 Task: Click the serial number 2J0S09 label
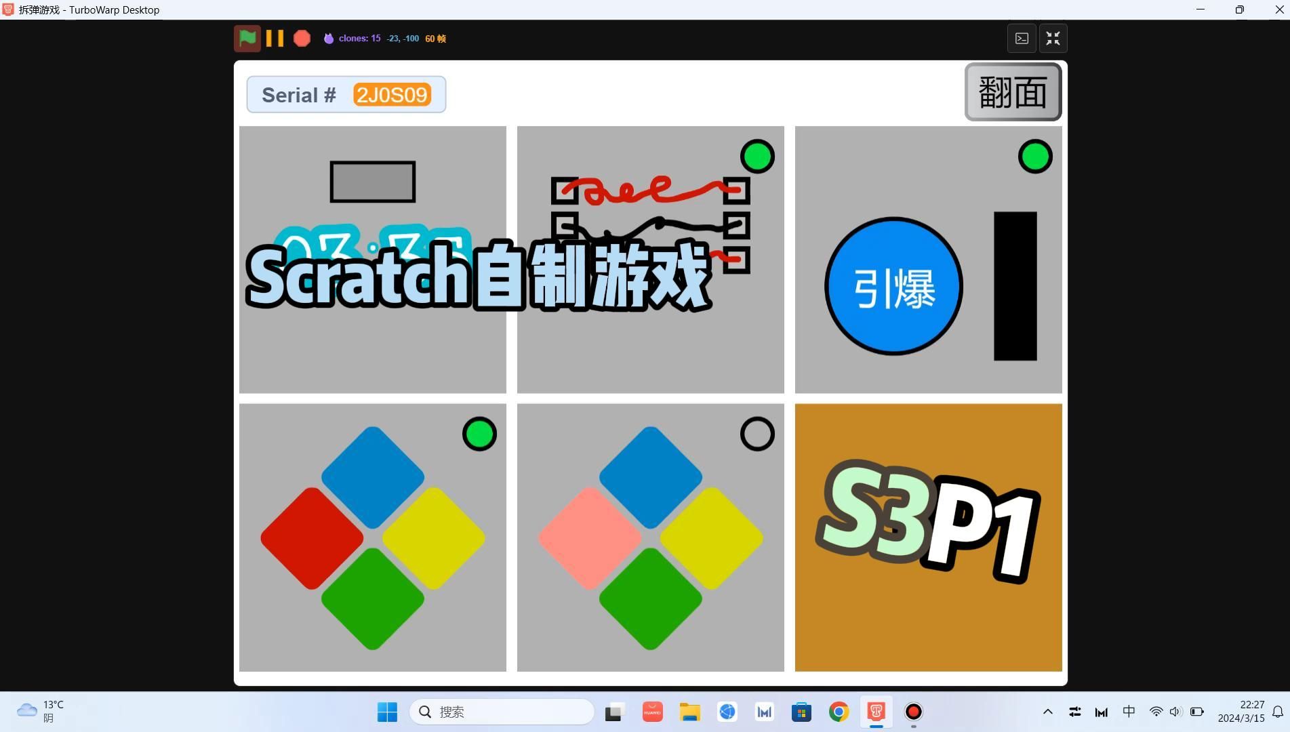392,95
